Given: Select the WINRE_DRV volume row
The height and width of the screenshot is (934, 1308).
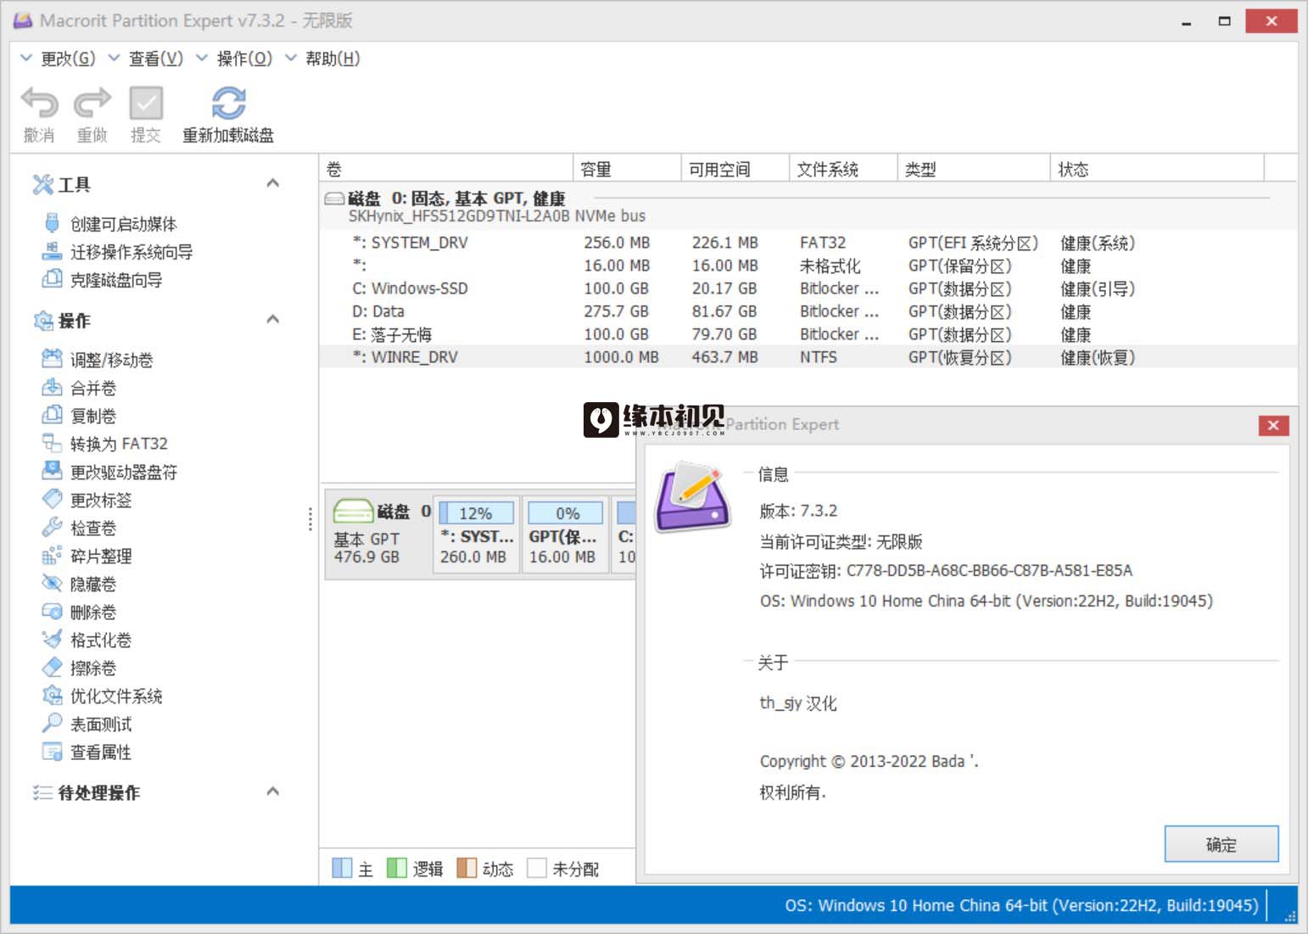Looking at the screenshot, I should [808, 357].
